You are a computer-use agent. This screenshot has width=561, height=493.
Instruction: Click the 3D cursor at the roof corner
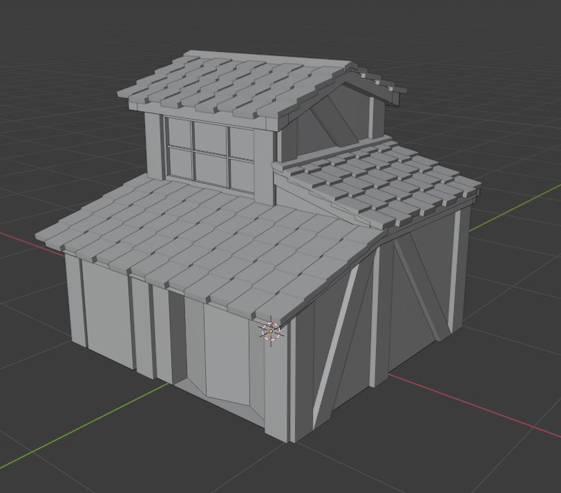coord(271,332)
